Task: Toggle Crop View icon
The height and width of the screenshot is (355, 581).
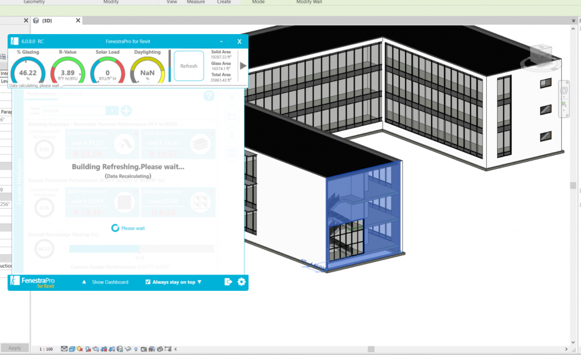Action: [104, 349]
